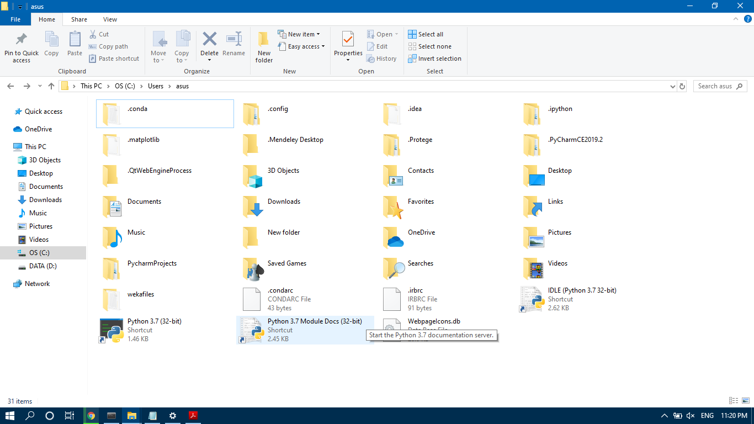Click Select all in ribbon
This screenshot has height=424, width=754.
(426, 34)
